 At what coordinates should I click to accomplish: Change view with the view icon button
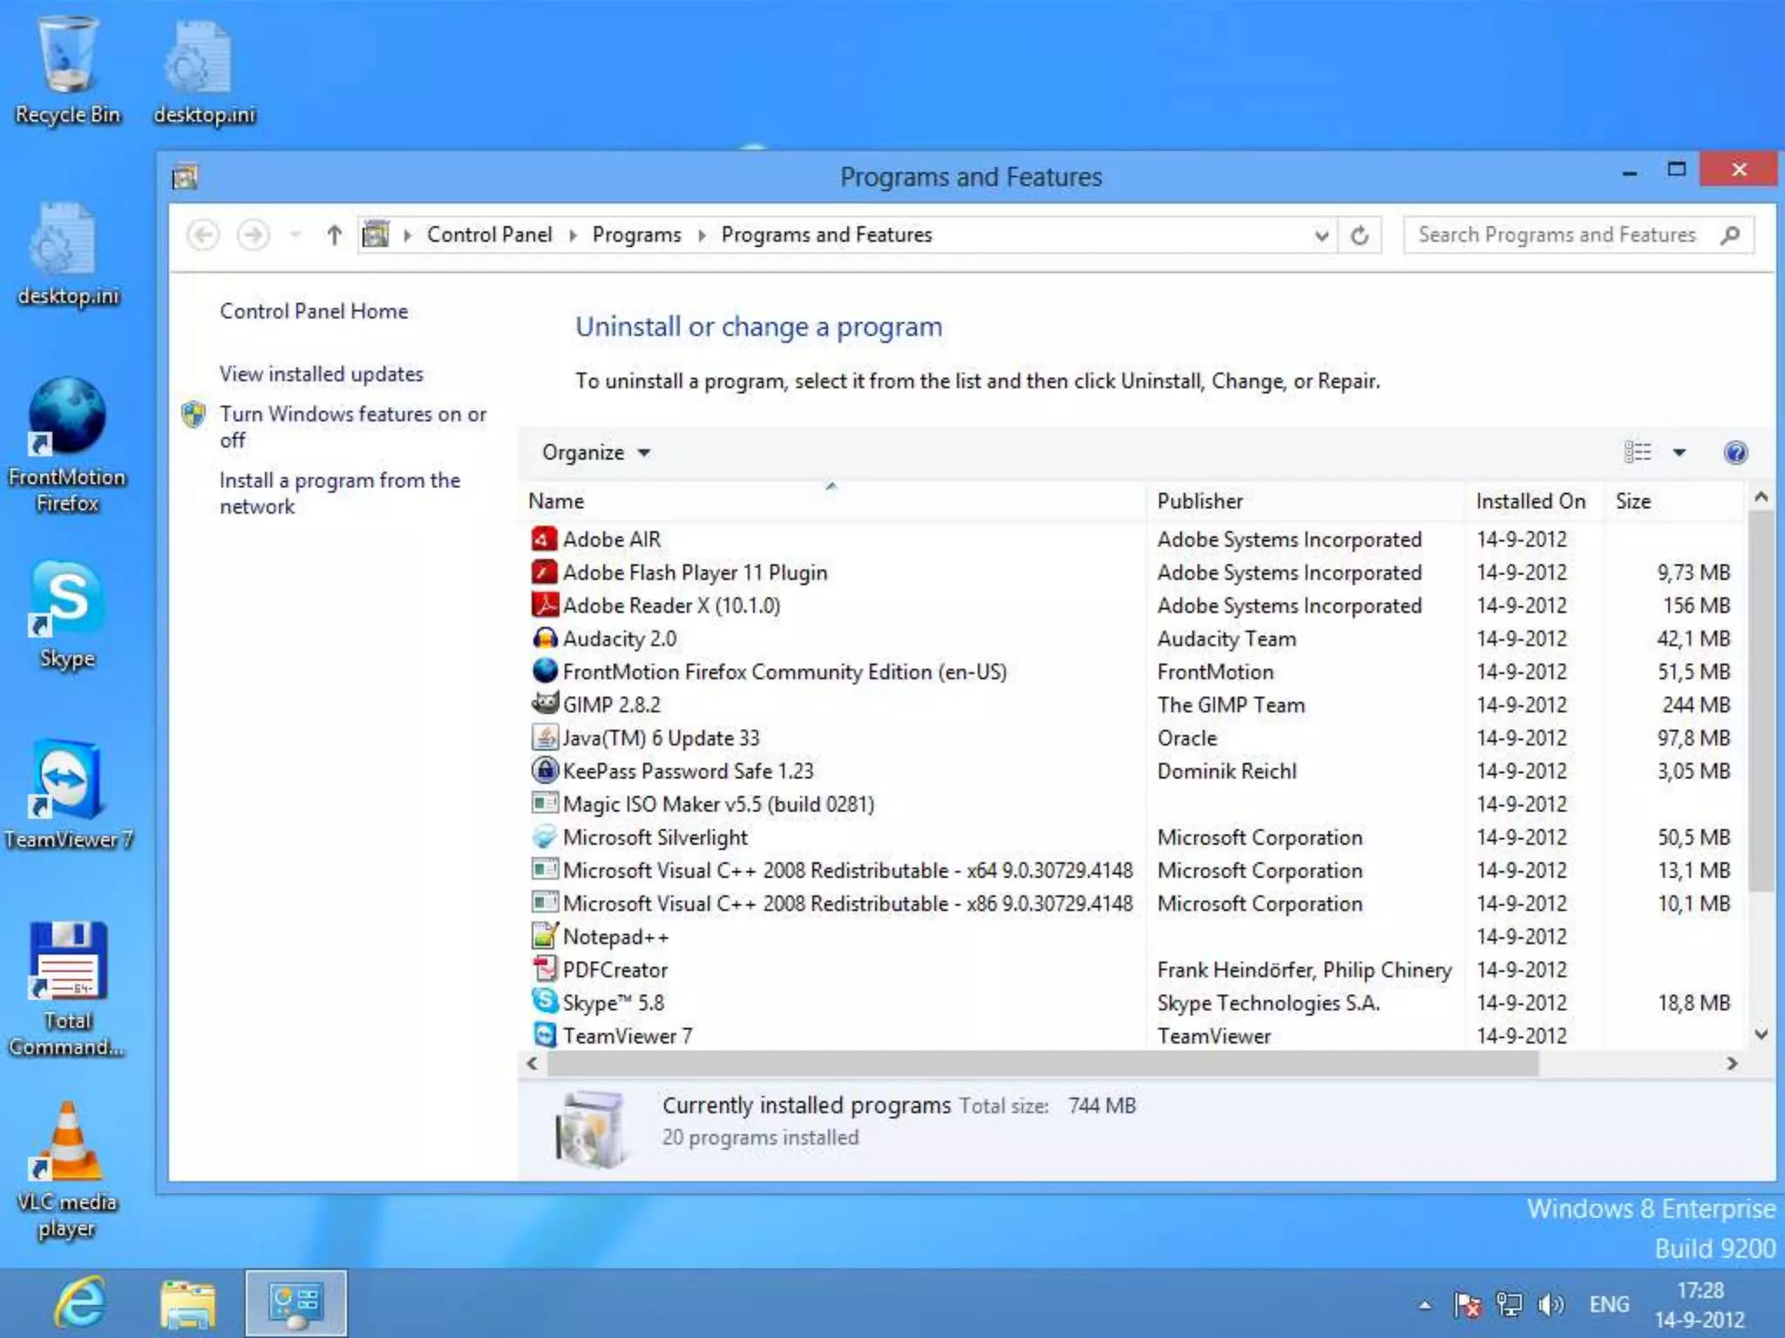click(x=1638, y=452)
